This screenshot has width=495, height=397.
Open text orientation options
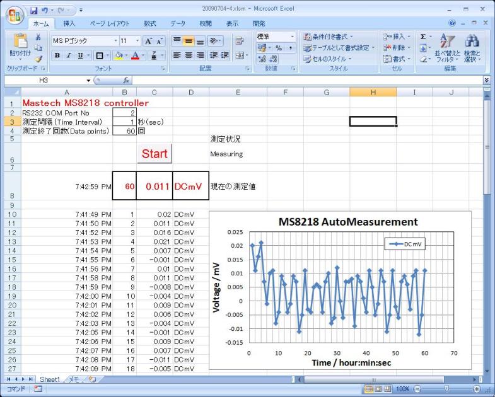pos(214,41)
